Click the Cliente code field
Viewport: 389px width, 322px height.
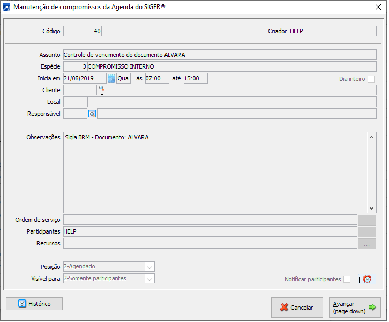pos(80,91)
